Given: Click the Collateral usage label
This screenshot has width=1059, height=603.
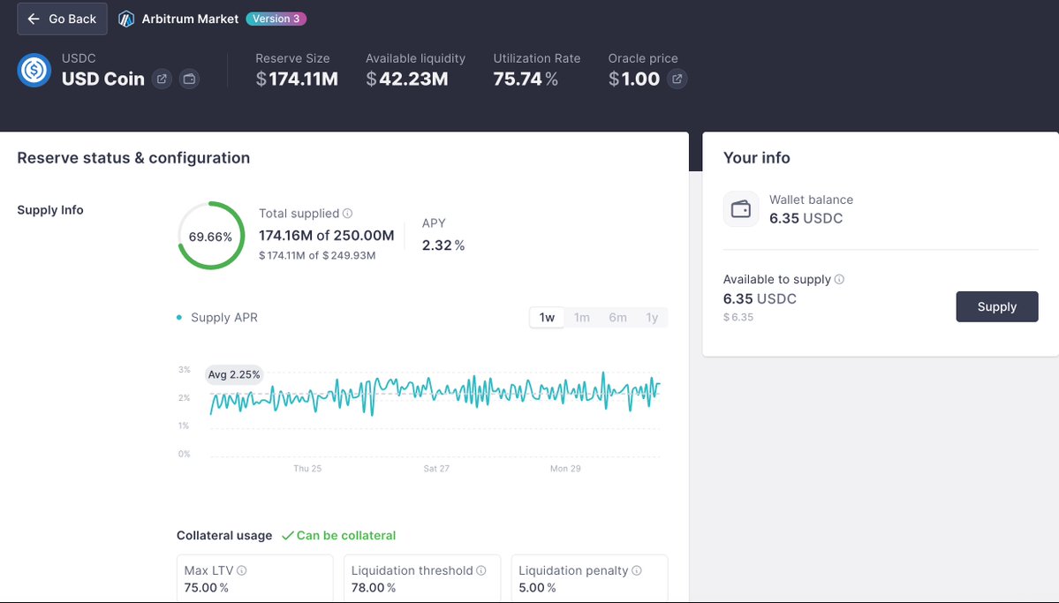Looking at the screenshot, I should 224,536.
